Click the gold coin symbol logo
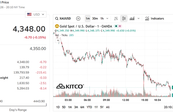Viewport: 173px width, 112px height. [x=57, y=26]
